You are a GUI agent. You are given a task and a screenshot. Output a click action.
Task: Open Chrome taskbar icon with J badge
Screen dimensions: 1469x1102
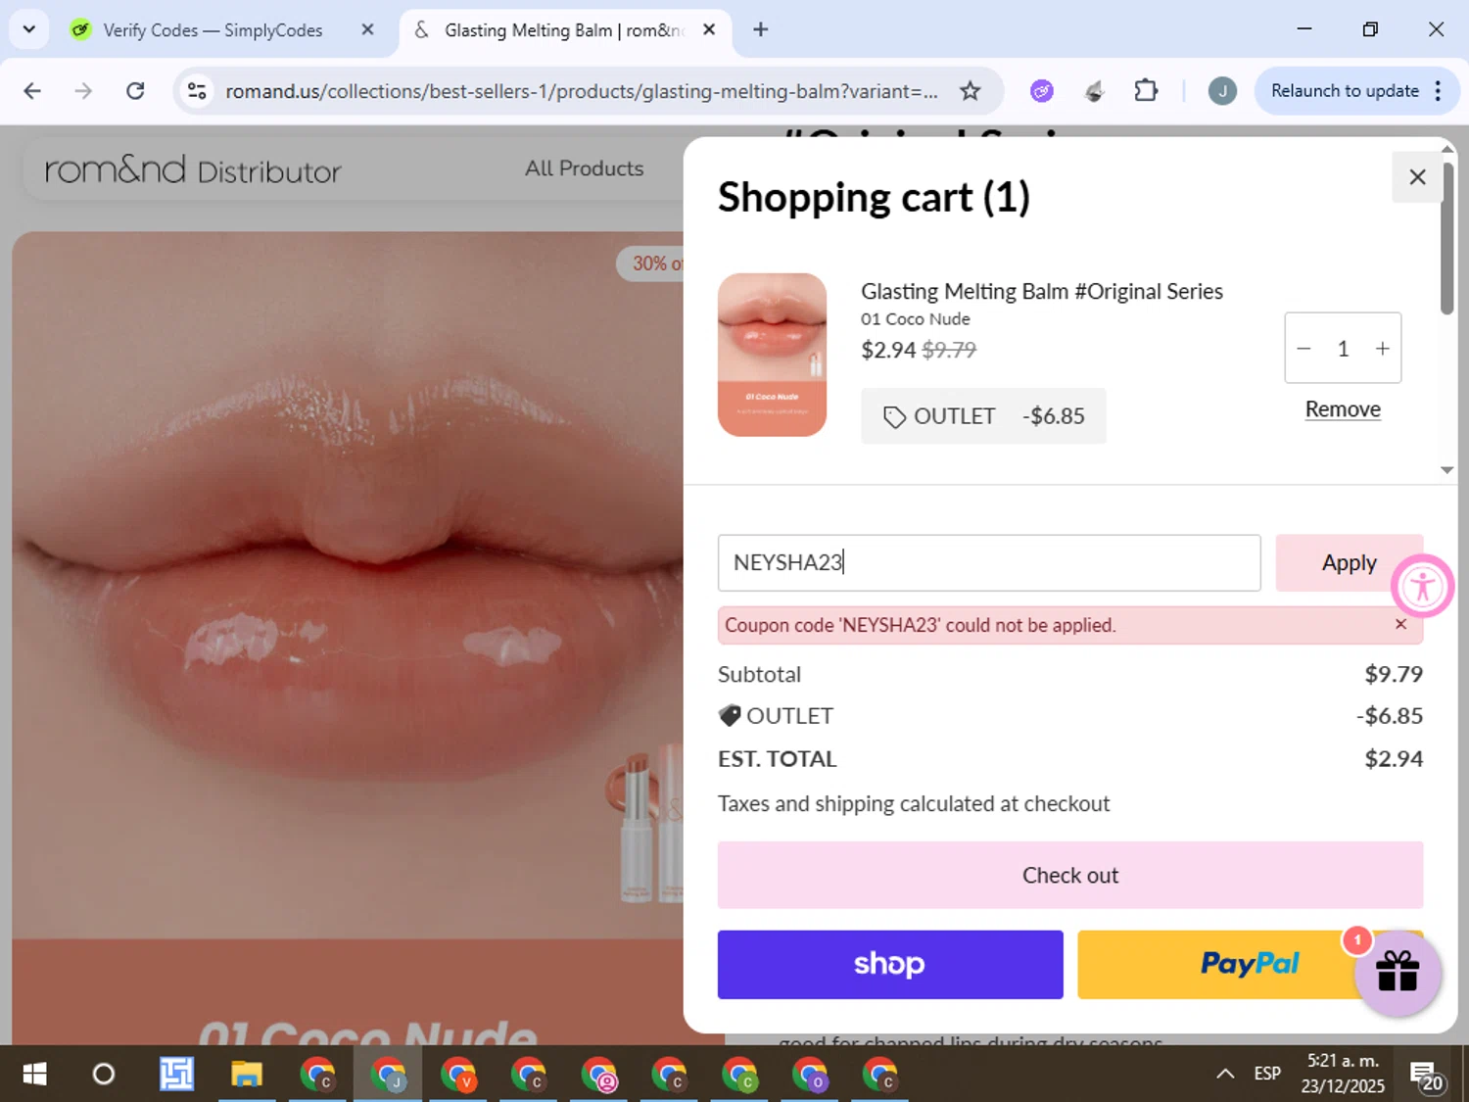[x=388, y=1075]
